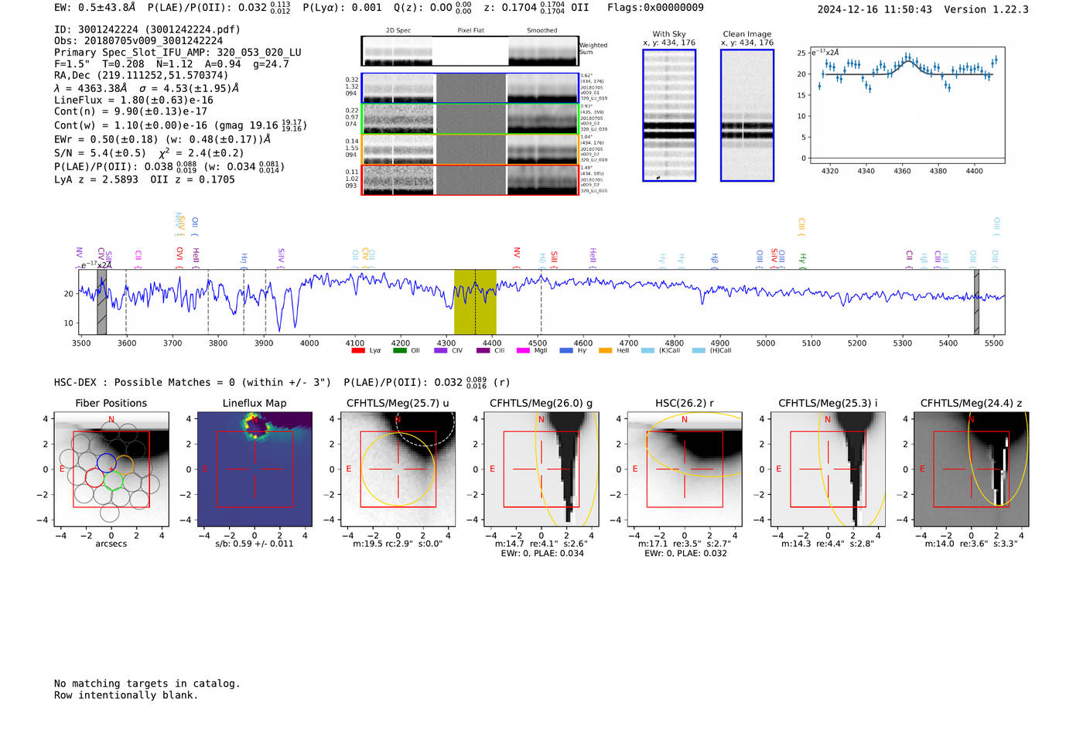The image size is (1083, 737).
Task: Click the Cont(w) gmag 19.16 line
Action: click(180, 125)
